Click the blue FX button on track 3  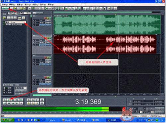(42, 64)
